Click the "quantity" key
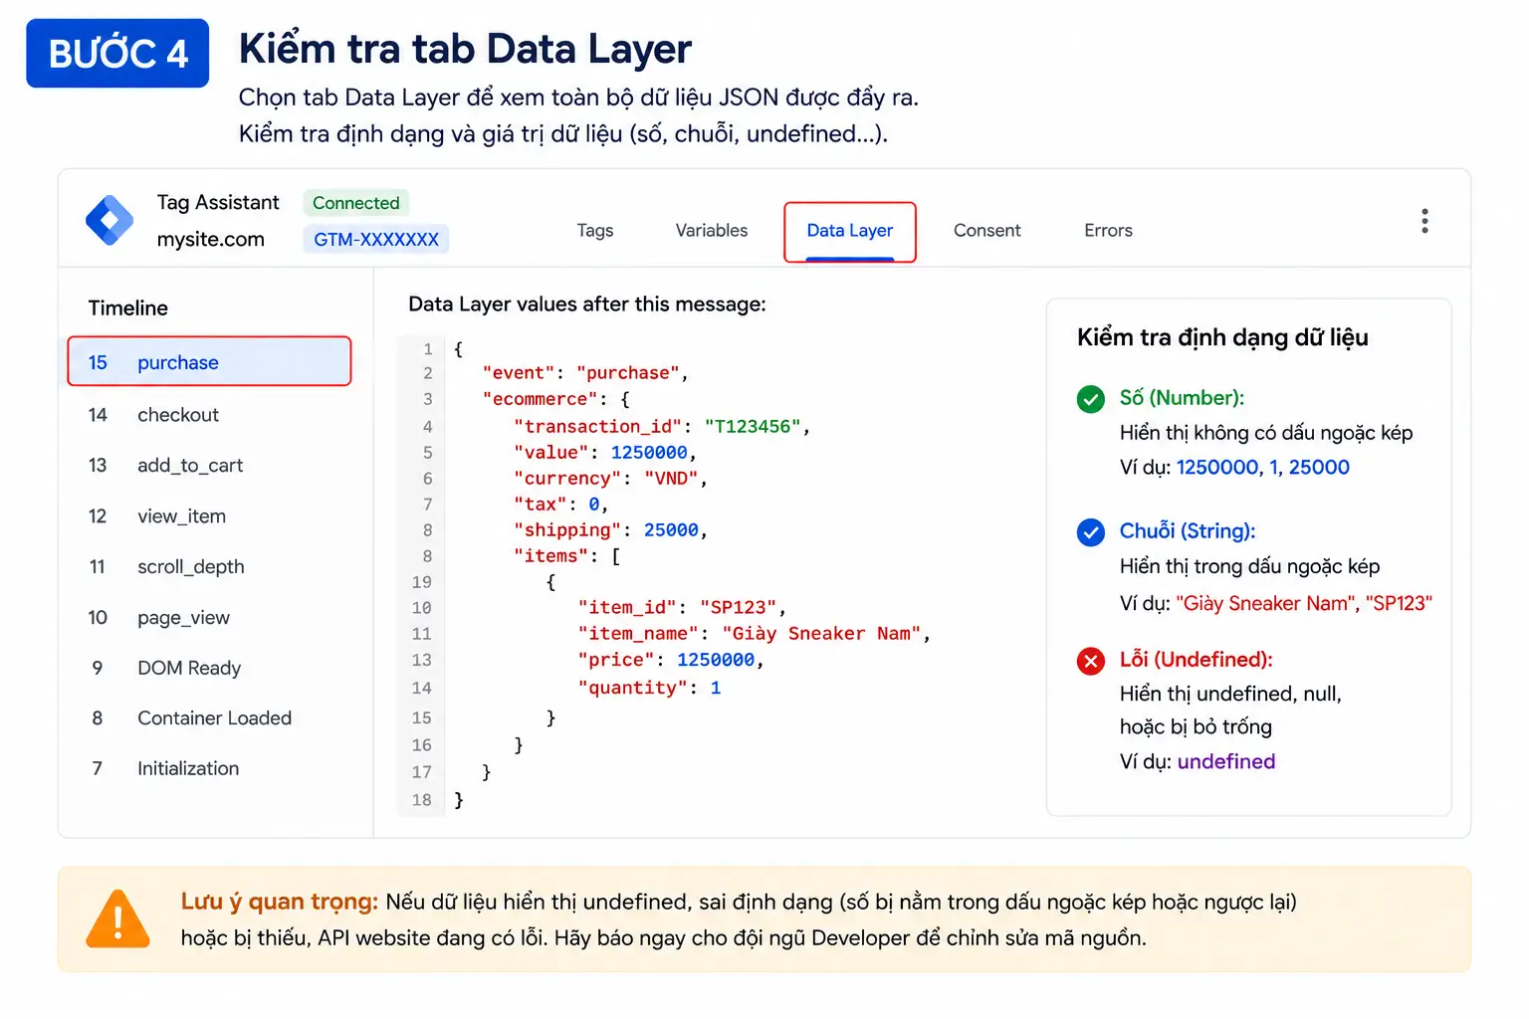 tap(633, 688)
